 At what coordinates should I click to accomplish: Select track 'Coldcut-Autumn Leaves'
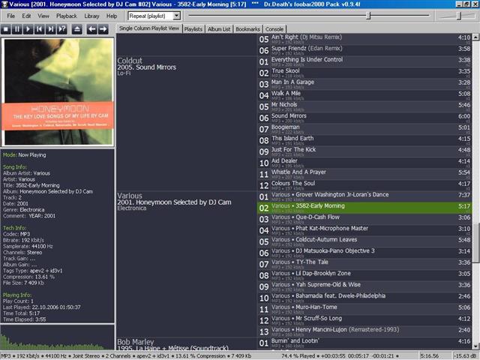point(364,241)
